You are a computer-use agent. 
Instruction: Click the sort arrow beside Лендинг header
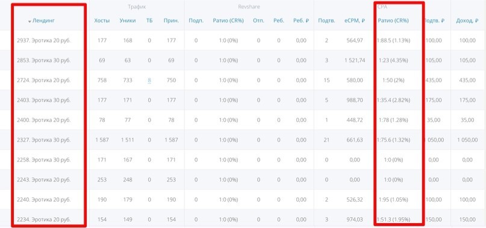pos(30,22)
